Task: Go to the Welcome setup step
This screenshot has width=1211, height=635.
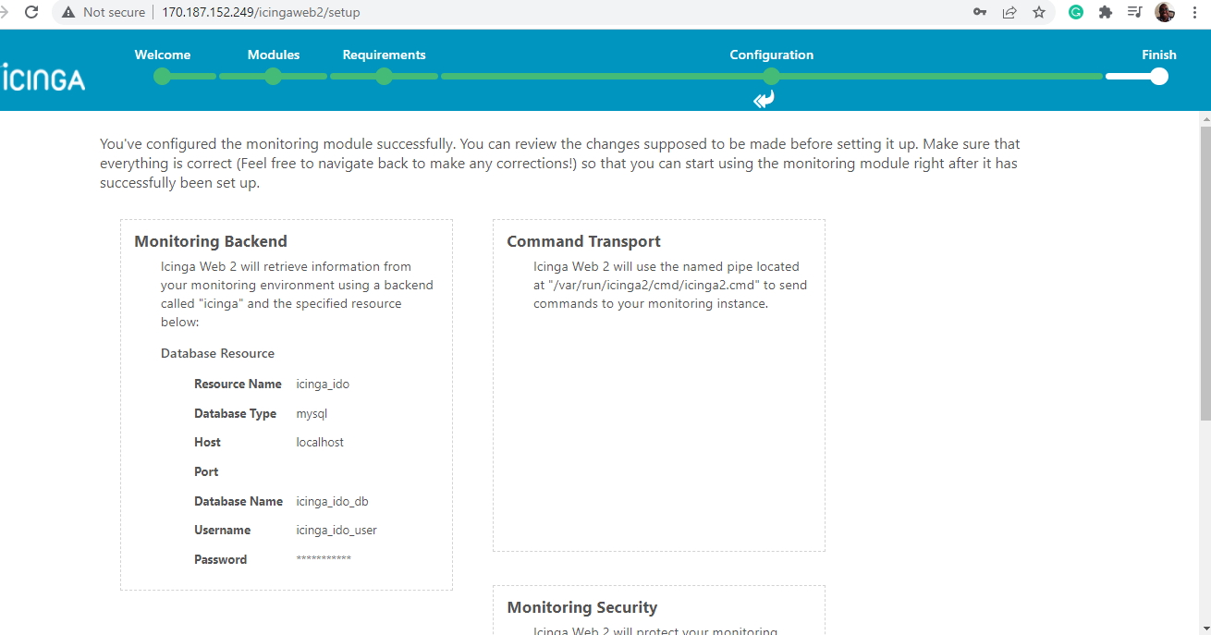Action: pyautogui.click(x=163, y=55)
